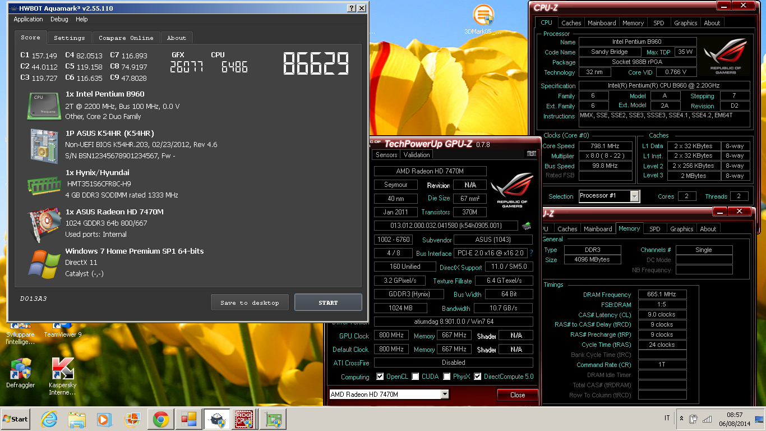Select the Aquamark Score tab

(x=31, y=37)
